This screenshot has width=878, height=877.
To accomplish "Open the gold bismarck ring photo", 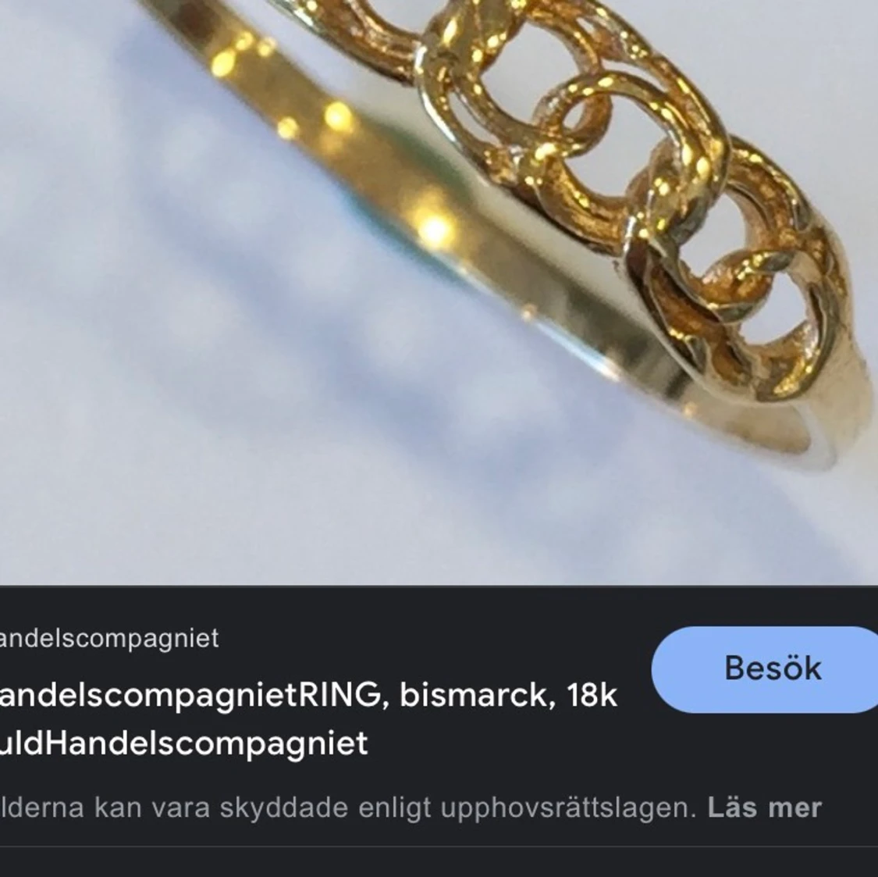I will pyautogui.click(x=439, y=293).
